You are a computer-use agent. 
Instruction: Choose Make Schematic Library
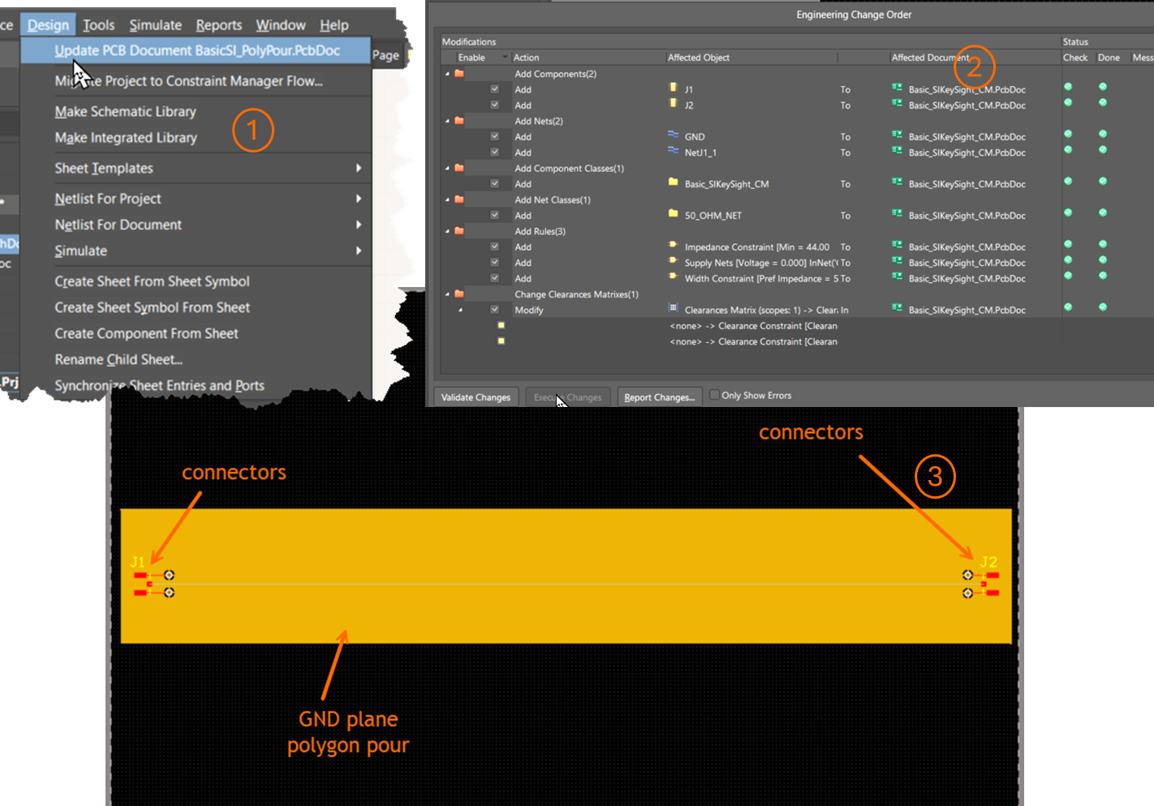click(x=125, y=111)
